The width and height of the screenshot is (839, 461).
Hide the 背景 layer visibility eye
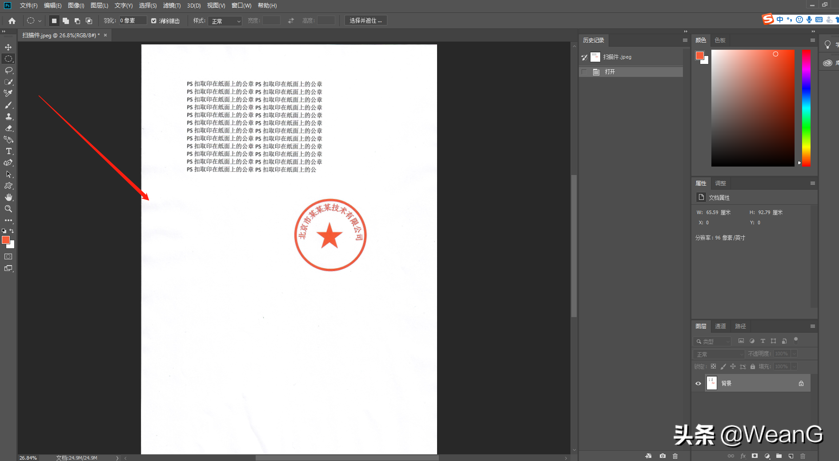tap(698, 383)
